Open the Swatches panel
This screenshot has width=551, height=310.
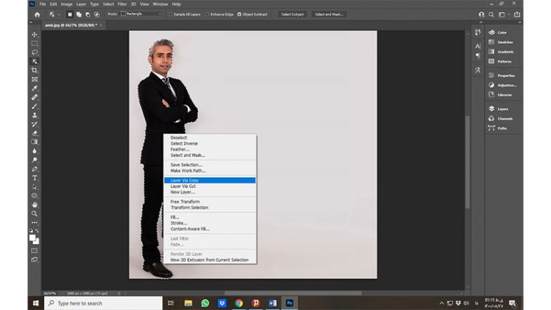coord(502,42)
